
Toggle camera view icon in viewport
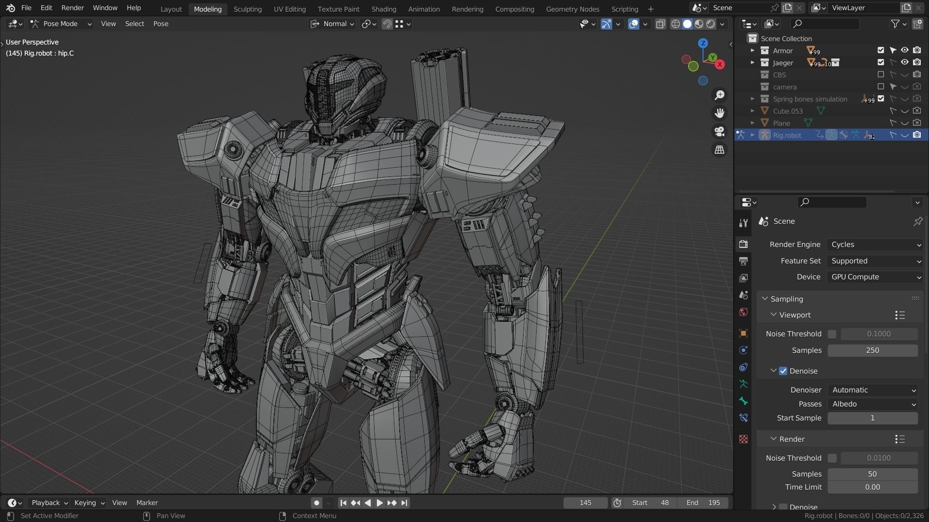[x=719, y=131]
